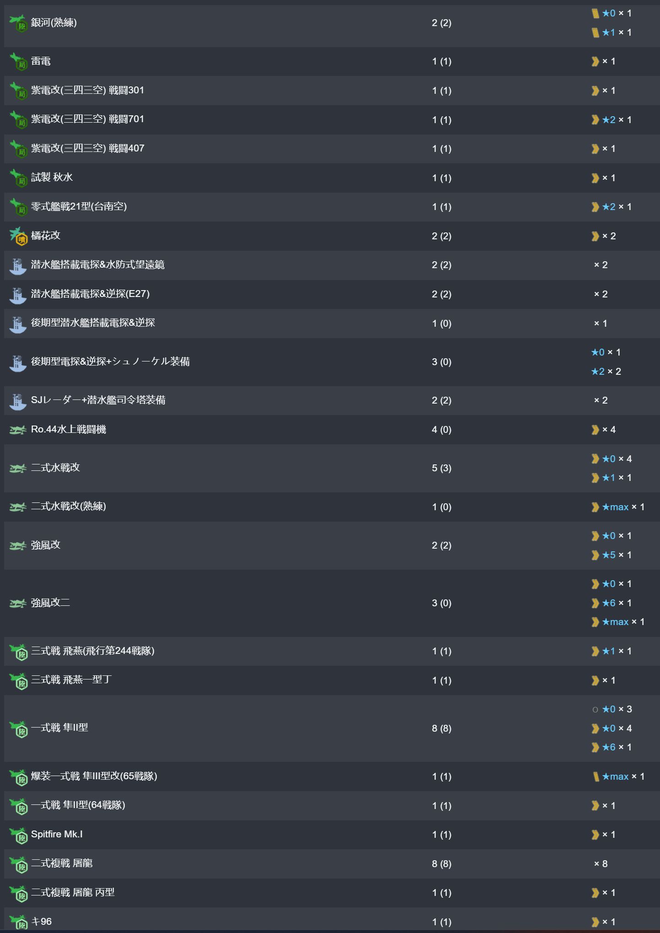Click the proficiency stripe icon for 爆装一式戦 隼III型改
Screen dimensions: 660x933
(596, 777)
